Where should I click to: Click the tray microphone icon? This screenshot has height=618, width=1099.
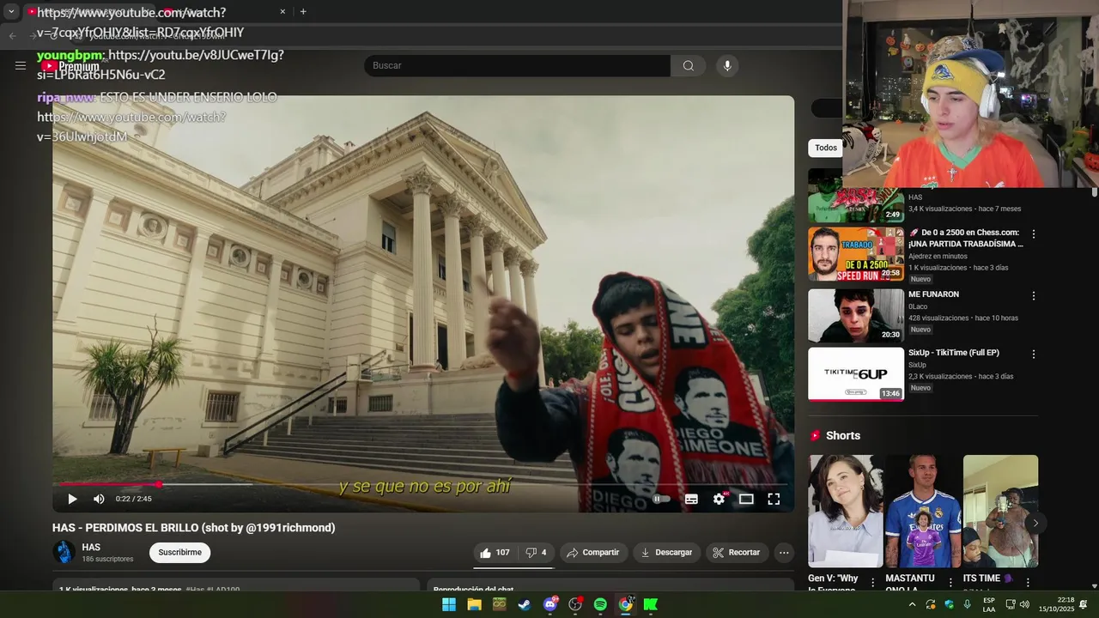(968, 604)
